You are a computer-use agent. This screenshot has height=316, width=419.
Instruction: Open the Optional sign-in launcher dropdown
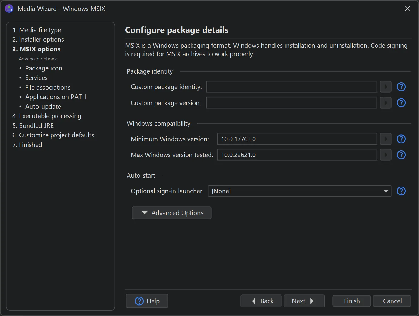coord(299,191)
